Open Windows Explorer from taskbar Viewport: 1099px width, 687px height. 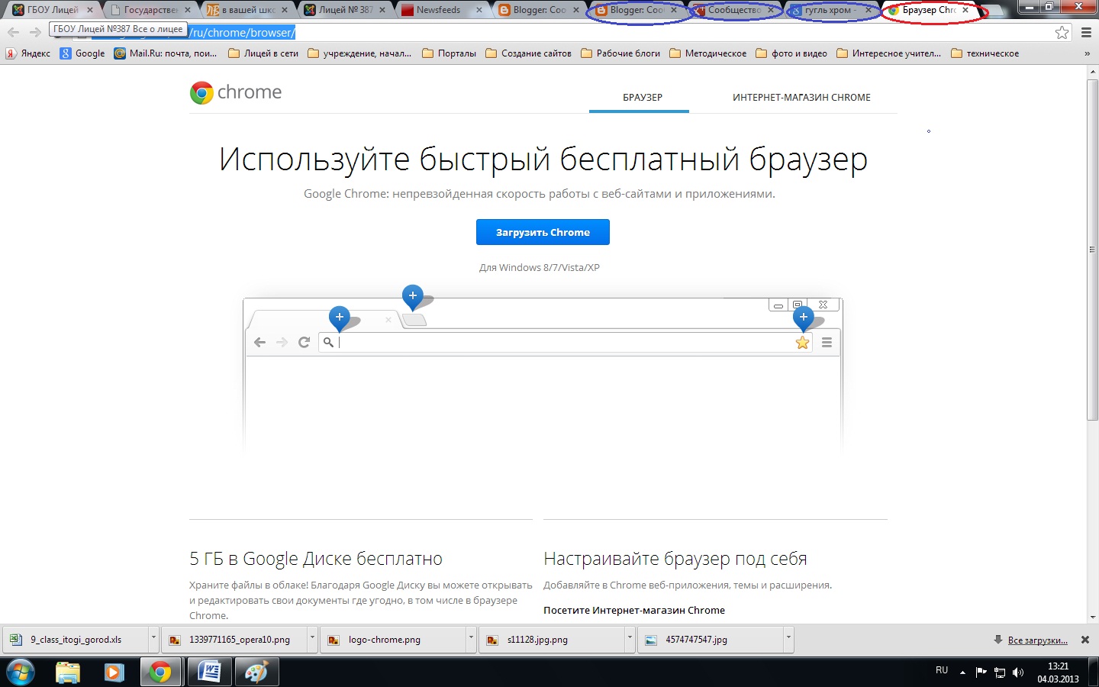68,672
